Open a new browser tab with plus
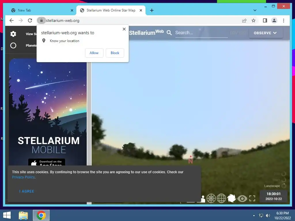The width and height of the screenshot is (295, 221). [x=152, y=10]
